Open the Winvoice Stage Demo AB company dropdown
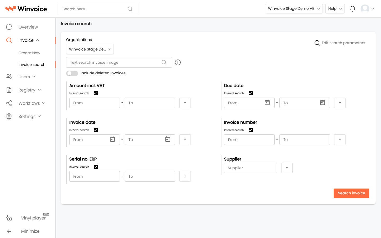This screenshot has width=381, height=238. point(294,9)
